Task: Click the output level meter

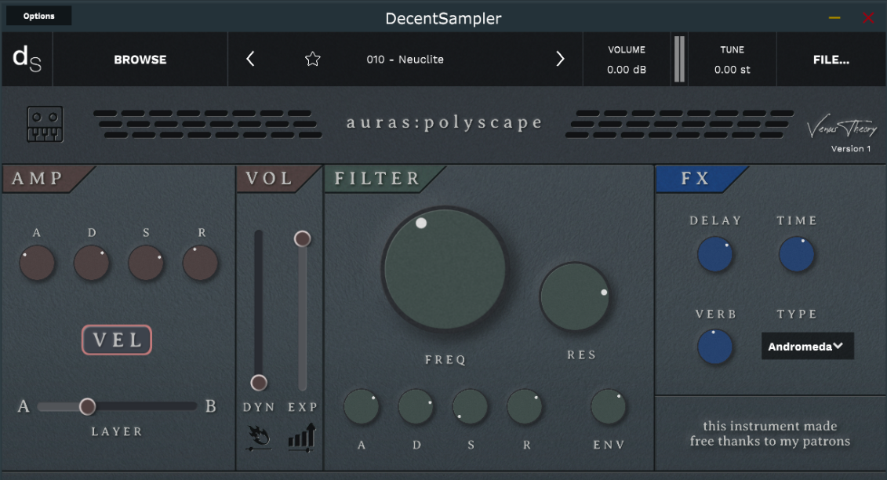Action: [x=679, y=59]
